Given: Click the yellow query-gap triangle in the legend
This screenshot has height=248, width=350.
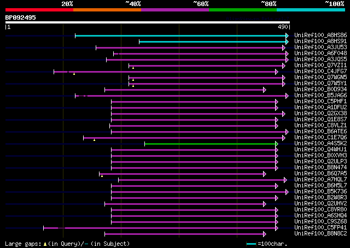Looking at the screenshot, I should (45, 244).
